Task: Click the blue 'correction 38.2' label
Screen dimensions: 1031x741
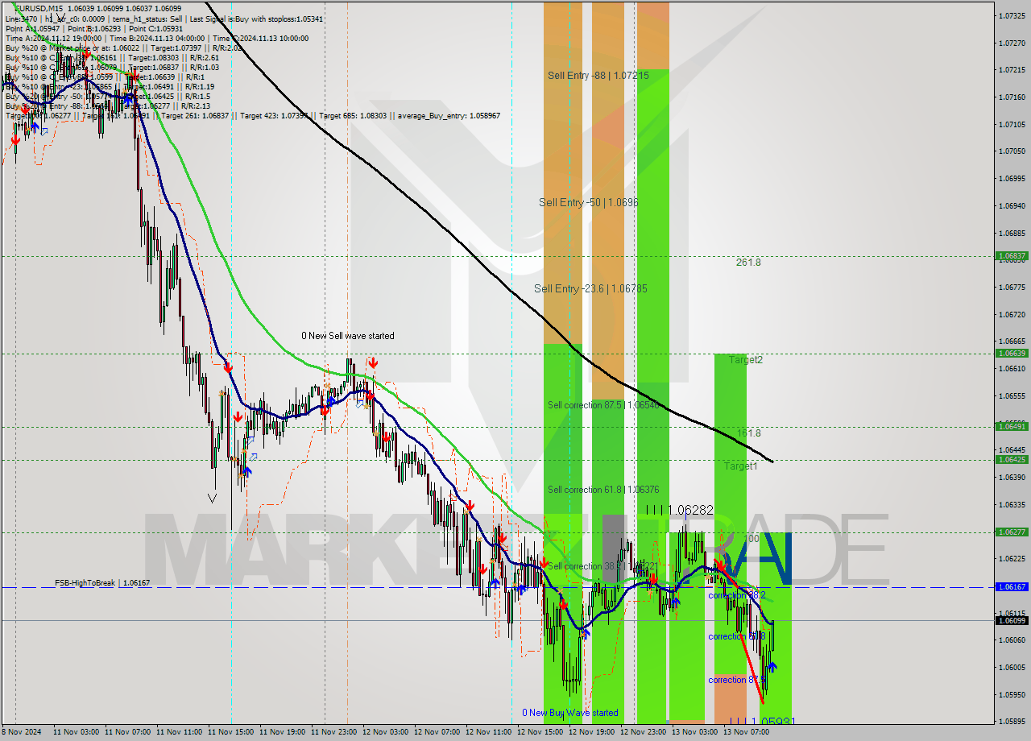Action: point(737,596)
